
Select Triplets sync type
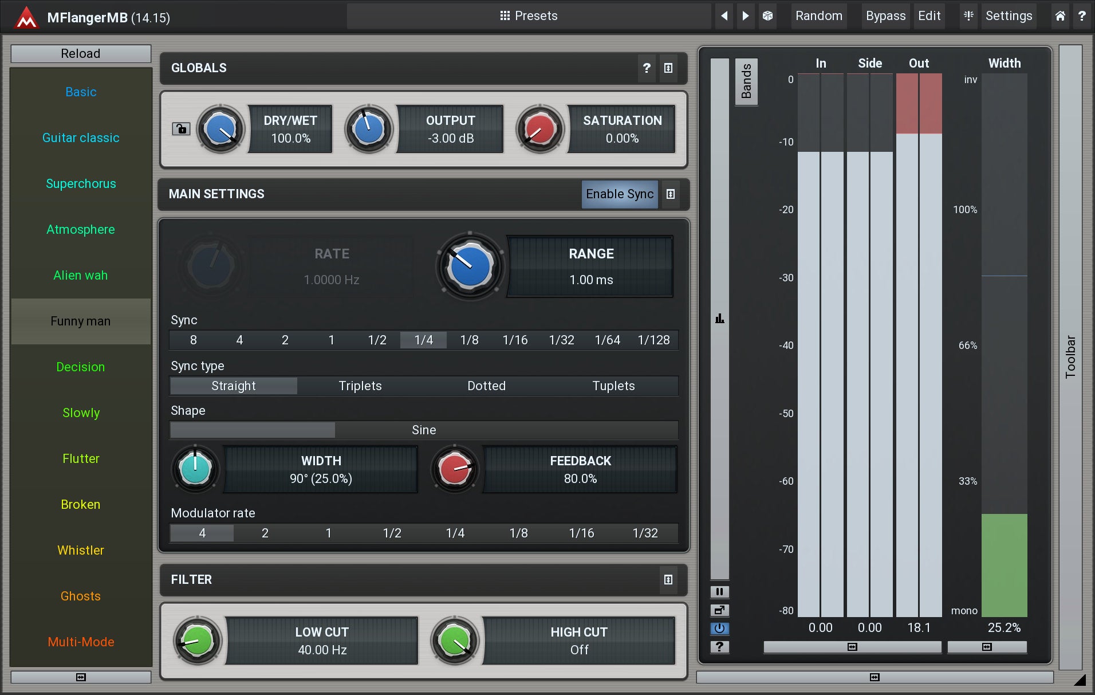(360, 386)
